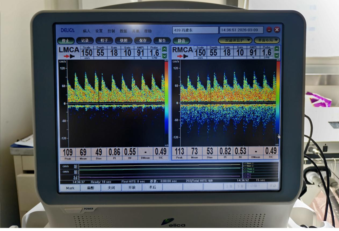Image resolution: width=339 pixels, height=231 pixels.
Task: Open the 病人 menu
Action: [86, 31]
